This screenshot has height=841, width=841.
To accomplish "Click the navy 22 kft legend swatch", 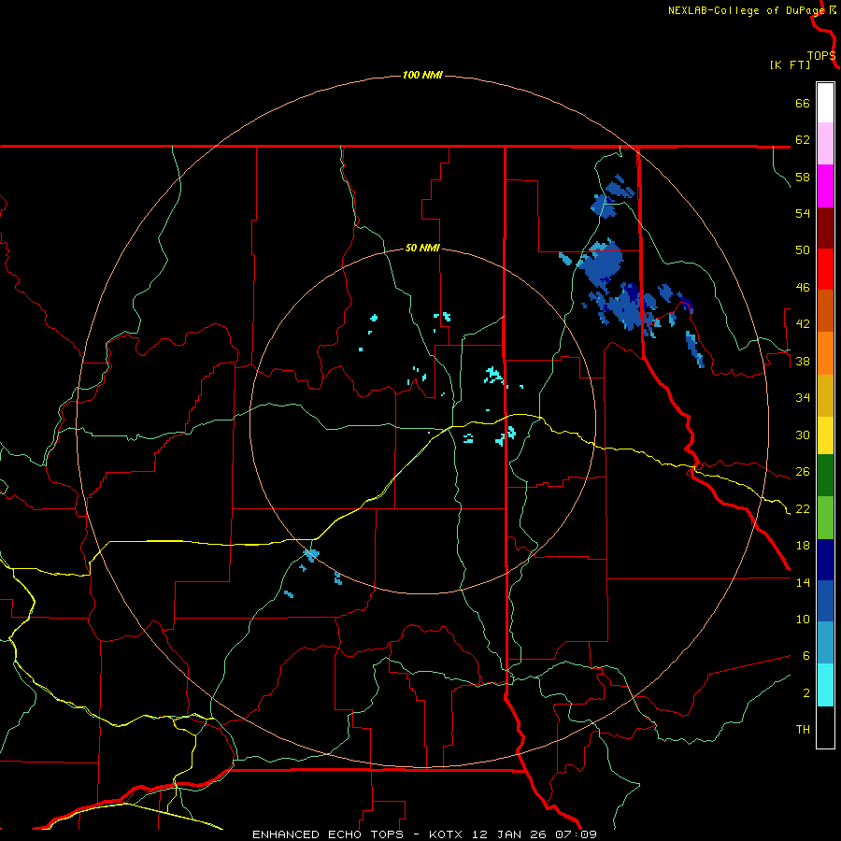I will 825,561.
